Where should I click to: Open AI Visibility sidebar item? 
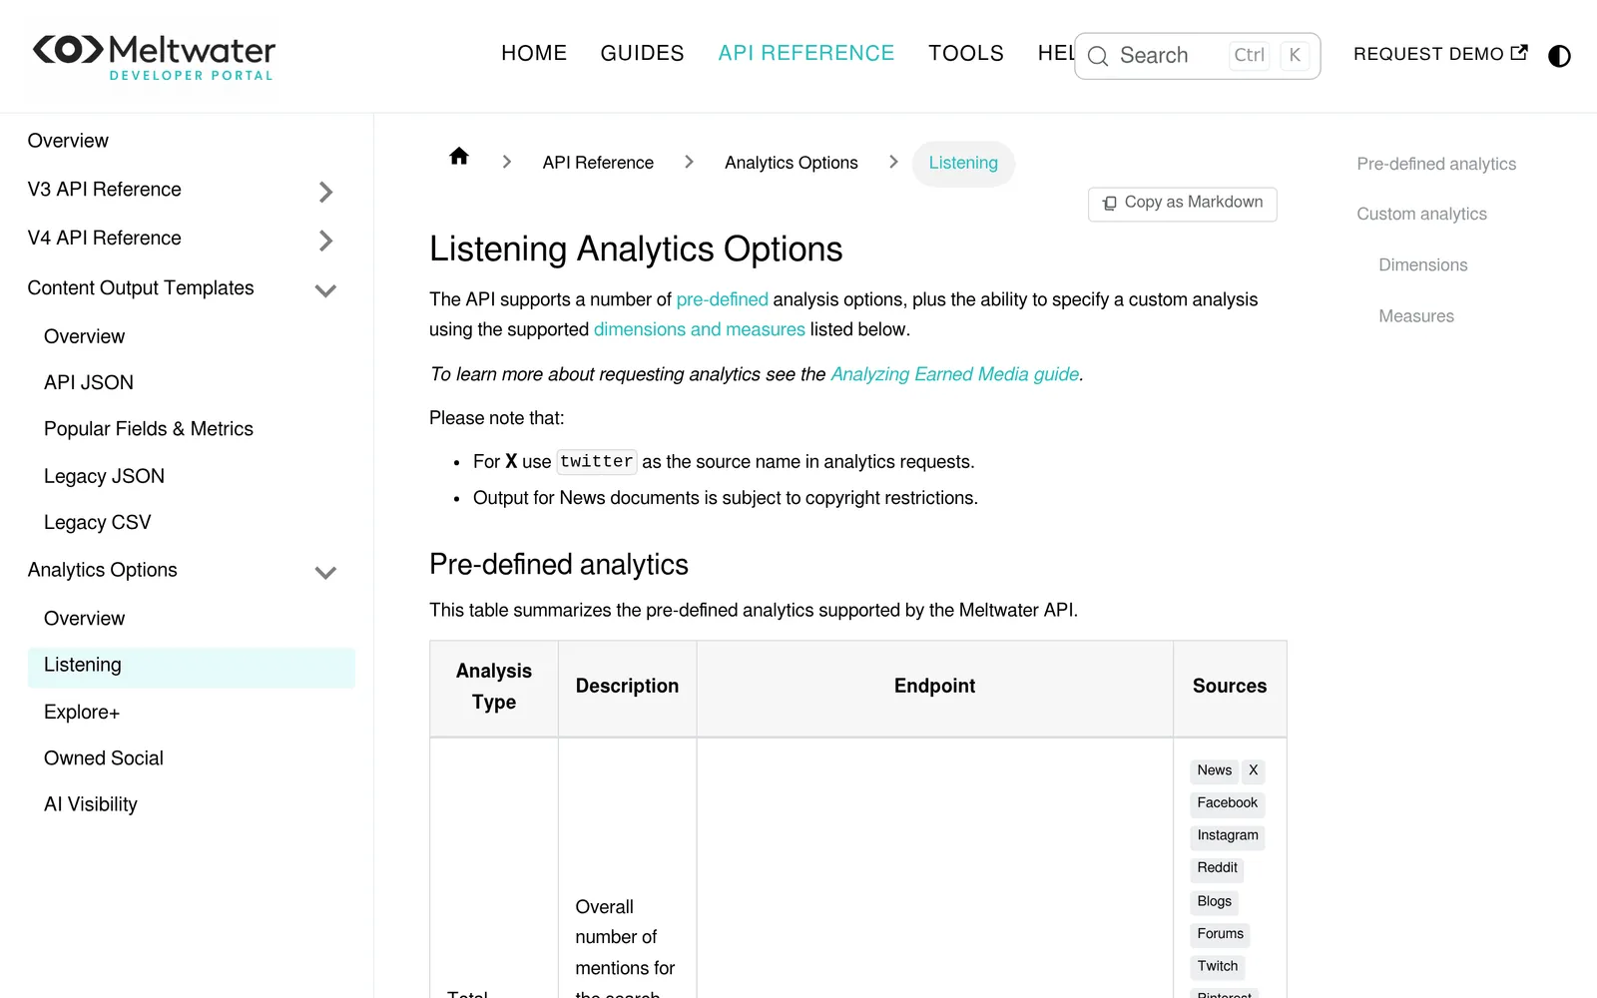click(91, 804)
